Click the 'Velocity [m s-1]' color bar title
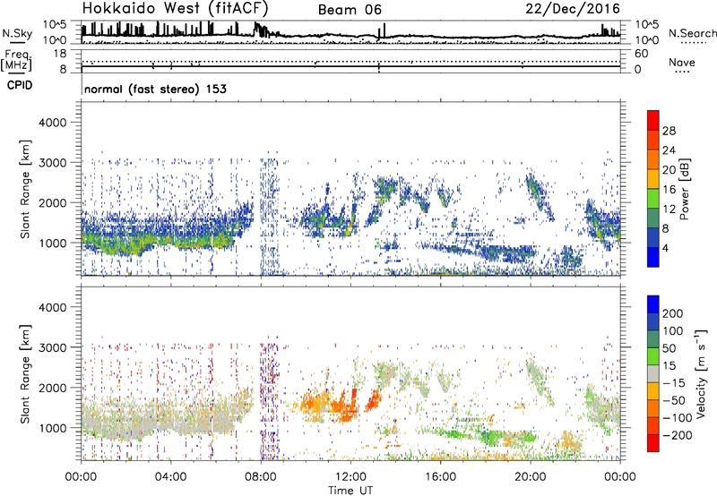This screenshot has height=496, width=717. (x=701, y=373)
